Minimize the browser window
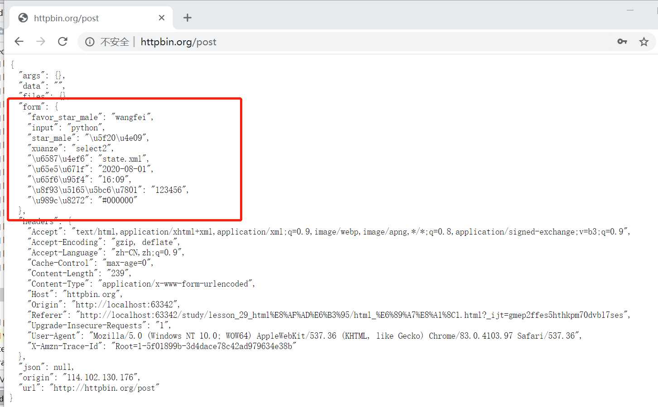658x407 pixels. tap(630, 10)
